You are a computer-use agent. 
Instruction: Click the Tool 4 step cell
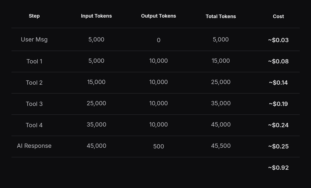coord(34,125)
